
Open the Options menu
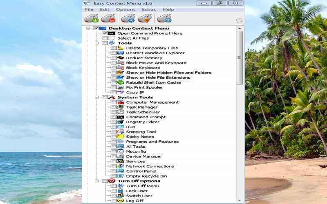click(x=125, y=9)
